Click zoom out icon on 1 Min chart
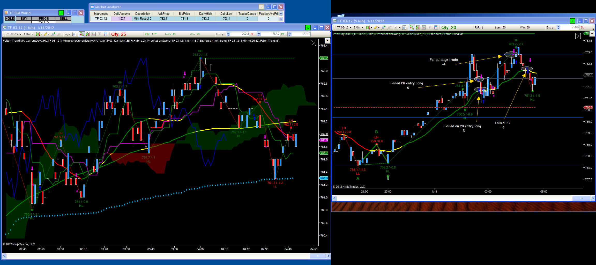The width and height of the screenshot is (596, 265). [x=59, y=34]
